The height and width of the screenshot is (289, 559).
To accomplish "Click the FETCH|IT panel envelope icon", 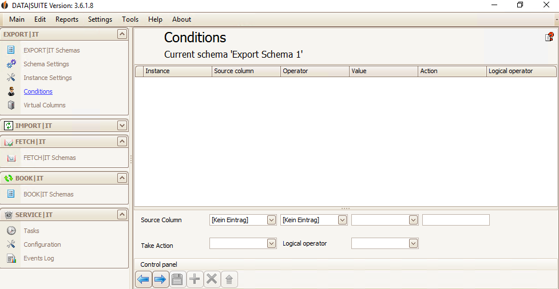I will pos(9,142).
